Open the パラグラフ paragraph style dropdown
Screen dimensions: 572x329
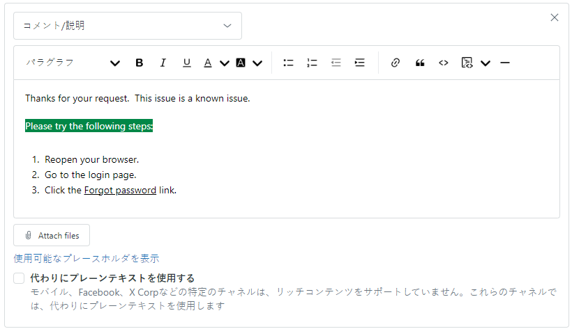pyautogui.click(x=73, y=63)
